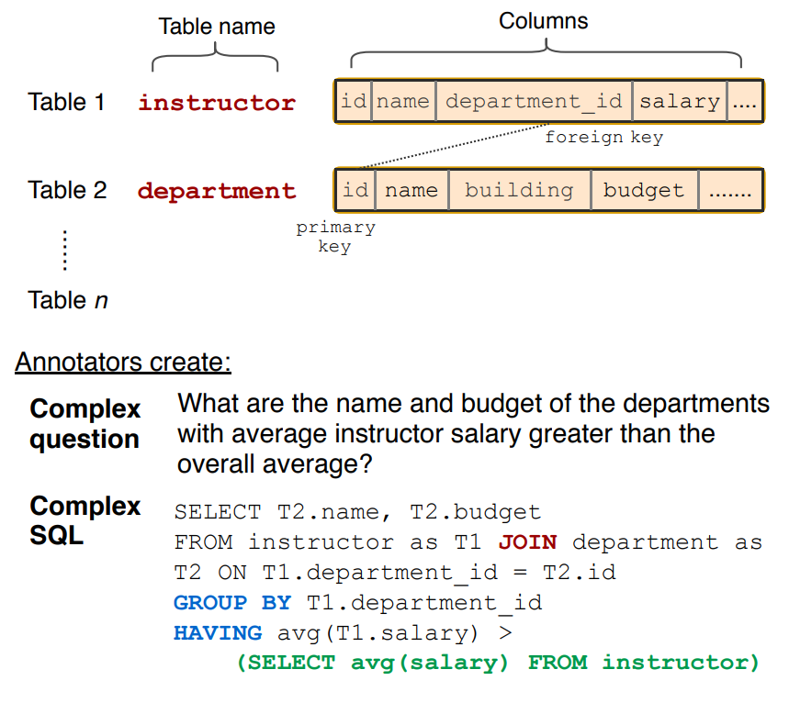
Task: Click the primary key label
Action: click(x=335, y=235)
